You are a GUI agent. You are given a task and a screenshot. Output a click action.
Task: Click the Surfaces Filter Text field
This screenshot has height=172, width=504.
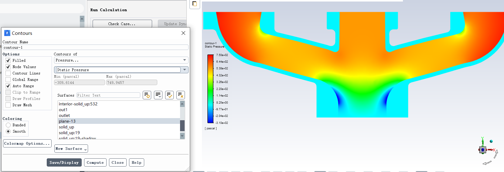coord(108,95)
